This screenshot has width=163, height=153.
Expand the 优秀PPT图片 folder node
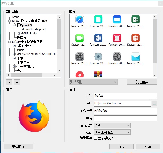[14, 66]
